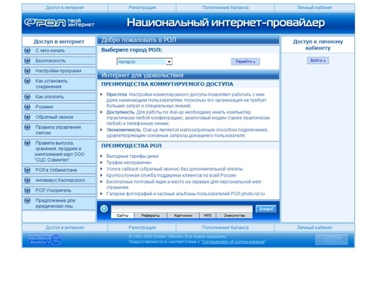Open sidebar link 'Обратный звонок'

(x=54, y=117)
